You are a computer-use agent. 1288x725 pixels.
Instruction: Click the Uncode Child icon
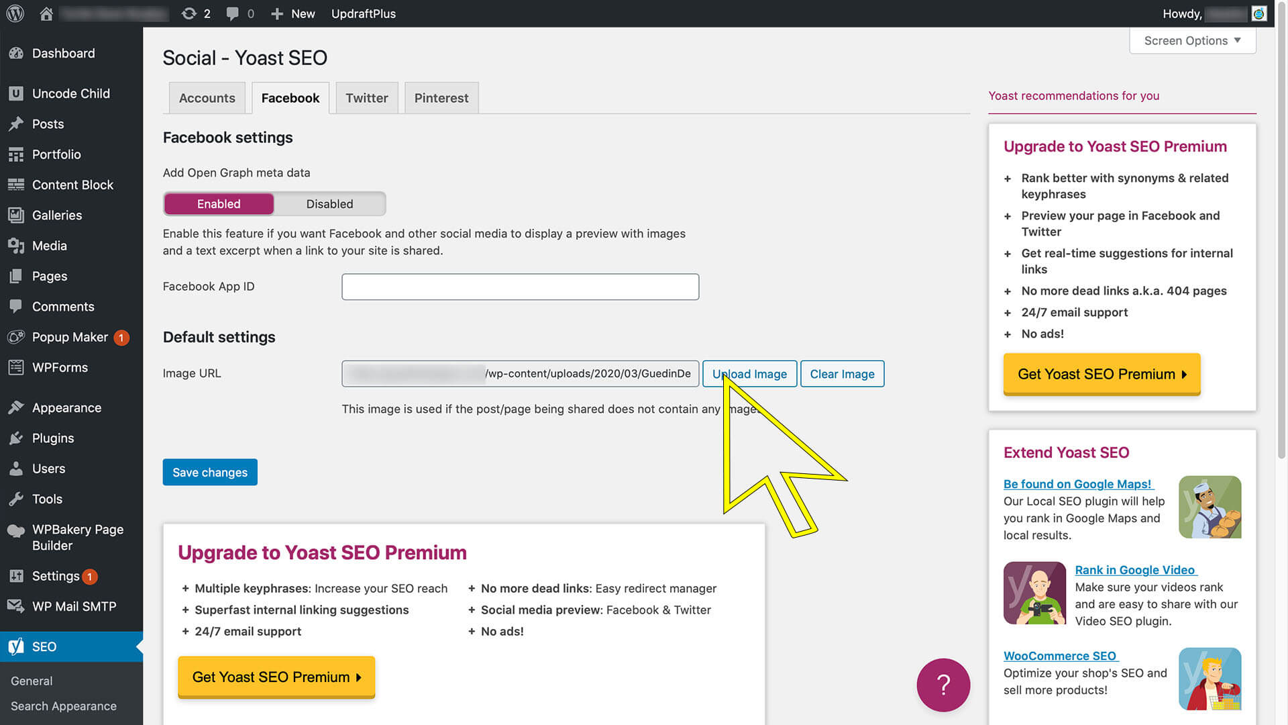click(x=16, y=93)
